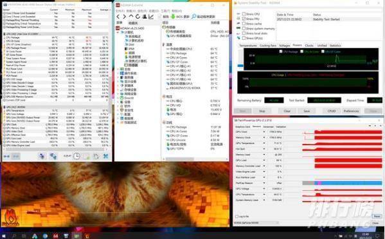Image resolution: width=385 pixels, height=239 pixels.
Task: Enable Stress local disks checkbox
Action: coord(244,33)
